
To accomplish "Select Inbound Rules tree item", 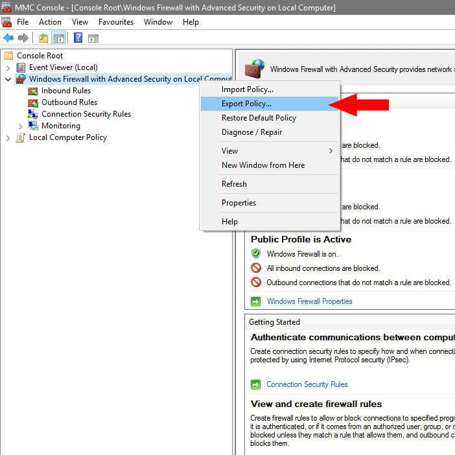I will point(66,91).
